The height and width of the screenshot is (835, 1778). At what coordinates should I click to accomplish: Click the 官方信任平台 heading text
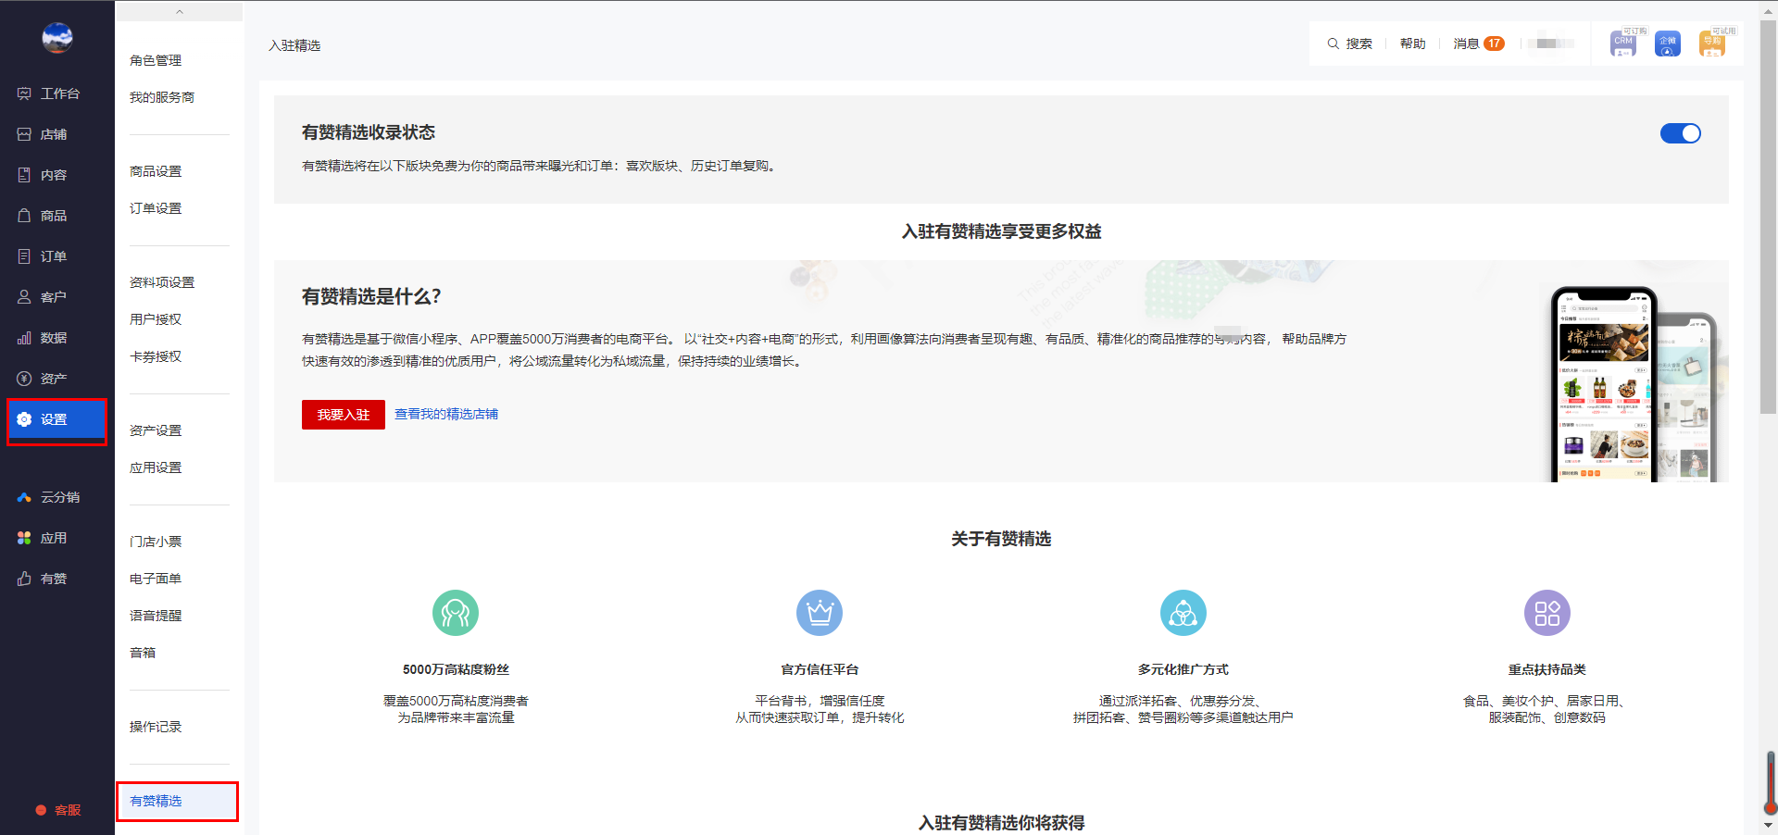pyautogui.click(x=820, y=669)
